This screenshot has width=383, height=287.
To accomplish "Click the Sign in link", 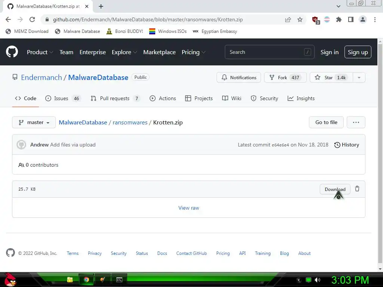I will pos(329,52).
